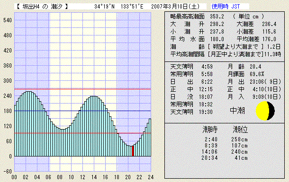Click the title text 坂出H4 の 潮汐

click(42, 7)
